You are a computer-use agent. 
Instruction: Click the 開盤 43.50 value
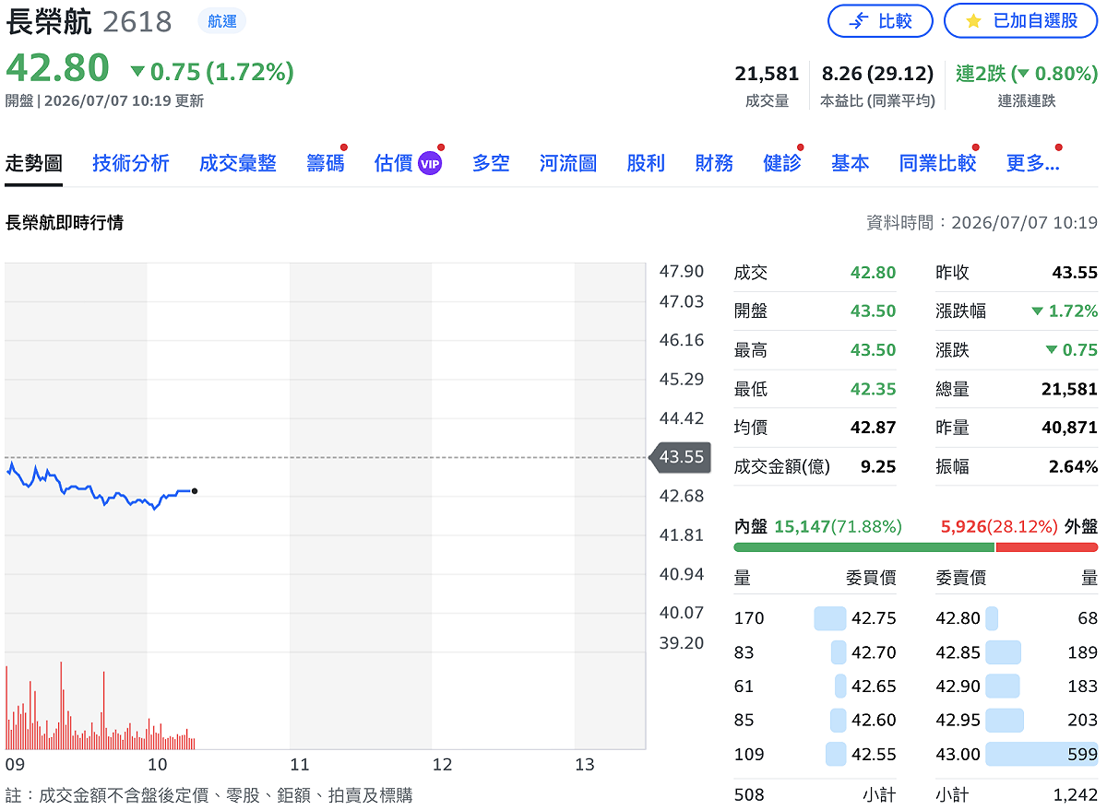(x=873, y=311)
